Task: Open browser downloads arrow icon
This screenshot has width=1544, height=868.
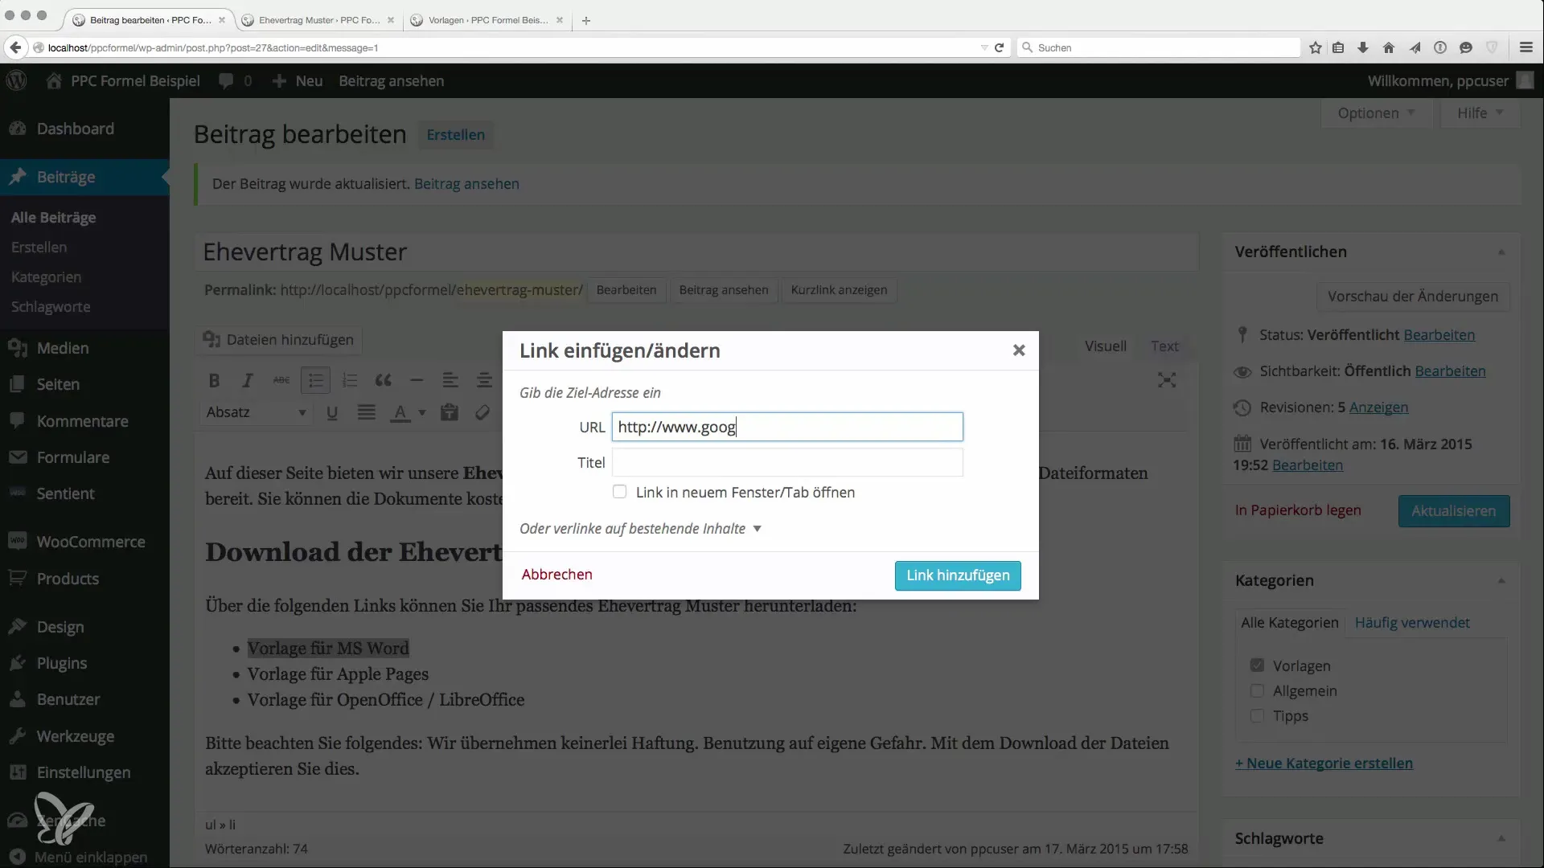Action: [x=1363, y=47]
